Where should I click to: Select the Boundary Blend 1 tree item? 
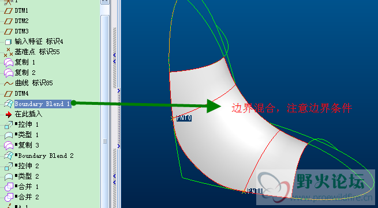[43, 104]
